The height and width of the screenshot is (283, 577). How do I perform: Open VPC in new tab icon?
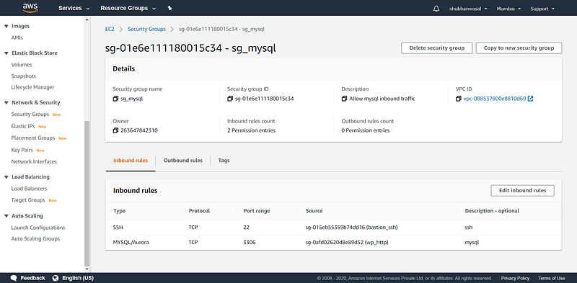pos(530,99)
